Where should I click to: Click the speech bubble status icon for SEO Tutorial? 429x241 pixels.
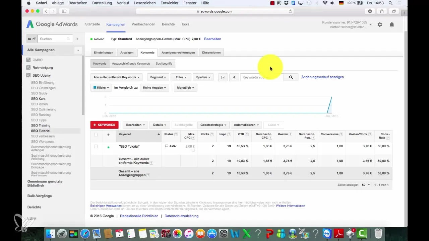tap(167, 146)
